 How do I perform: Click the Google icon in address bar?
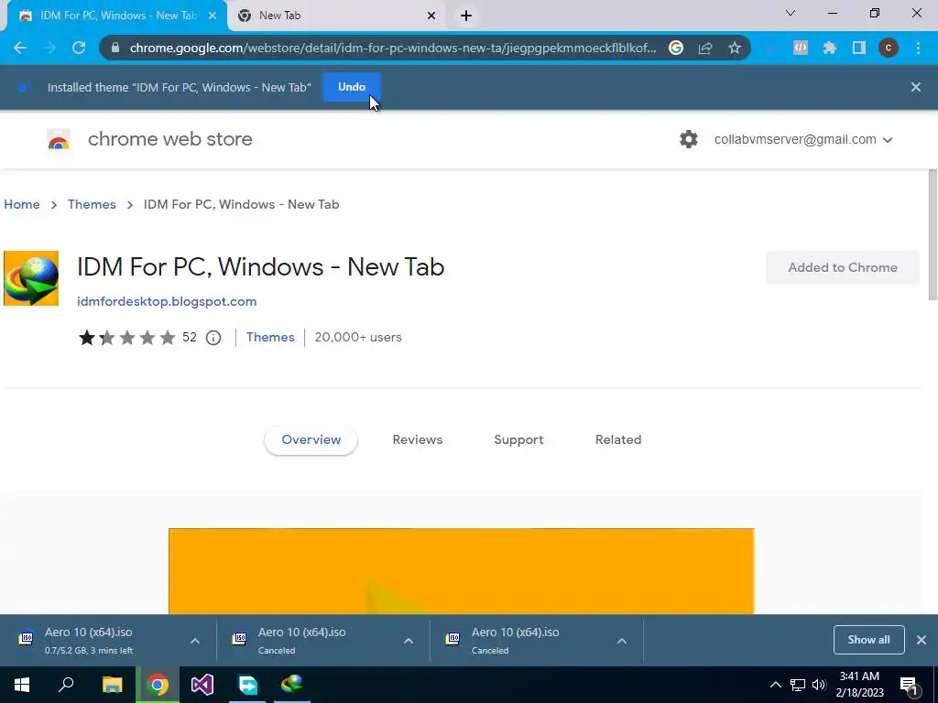[676, 48]
